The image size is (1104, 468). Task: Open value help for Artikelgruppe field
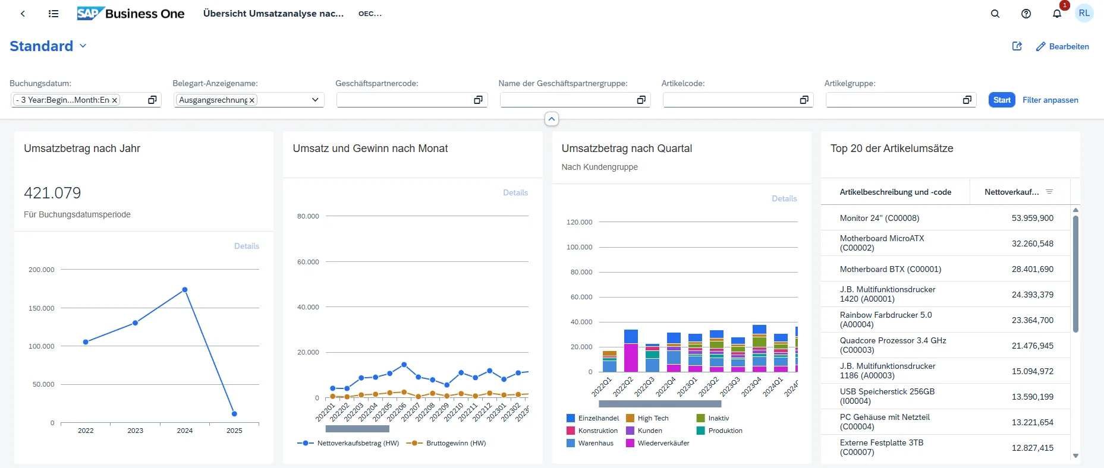click(x=967, y=100)
